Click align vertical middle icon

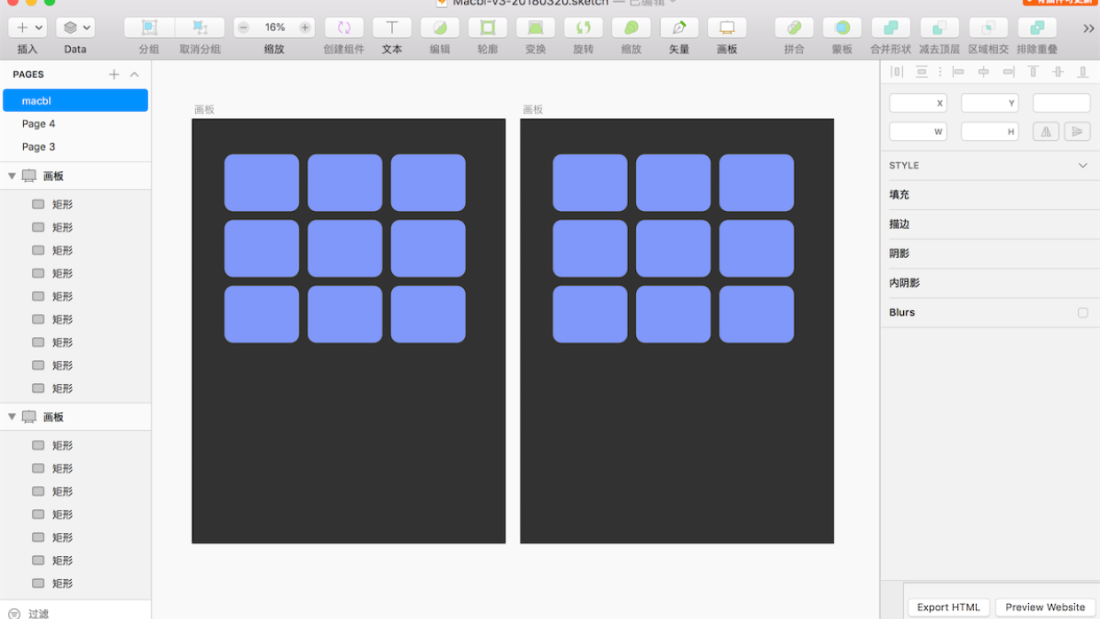coord(1057,72)
